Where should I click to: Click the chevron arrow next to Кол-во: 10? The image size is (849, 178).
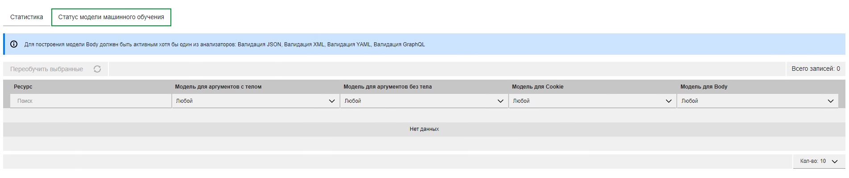[x=835, y=162]
